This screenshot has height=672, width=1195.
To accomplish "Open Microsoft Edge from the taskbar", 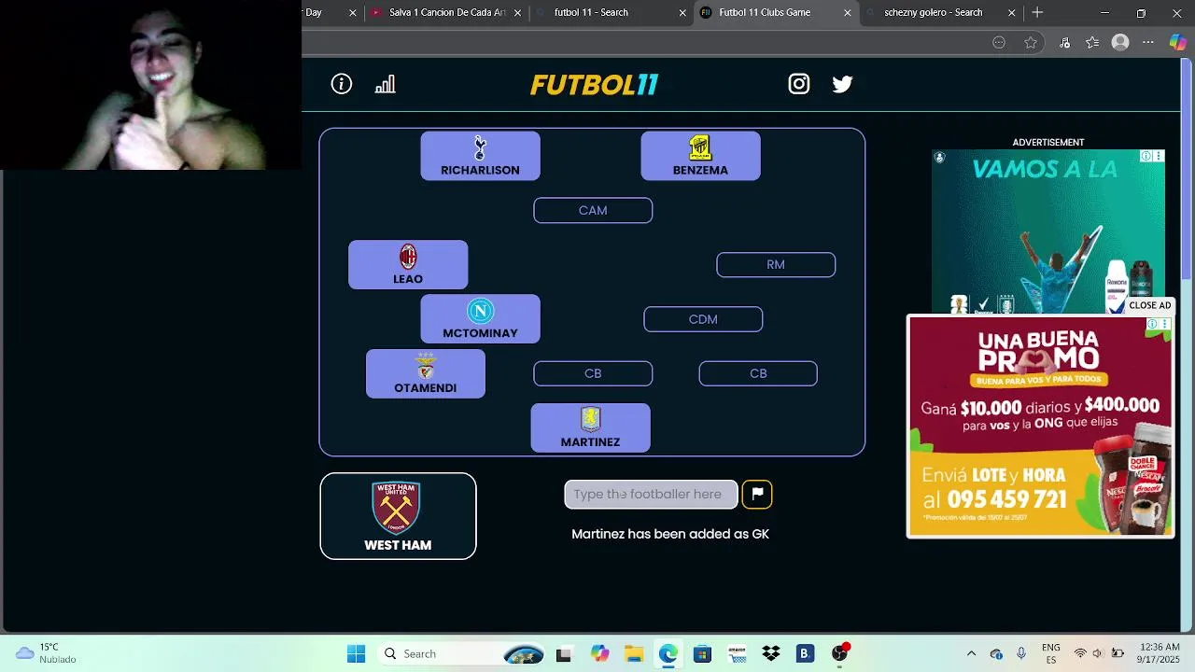I will click(668, 653).
